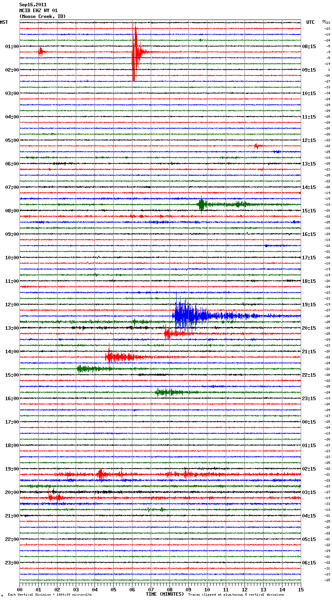
Task: Select the 07:00 MST time label
Action: click(x=12, y=187)
